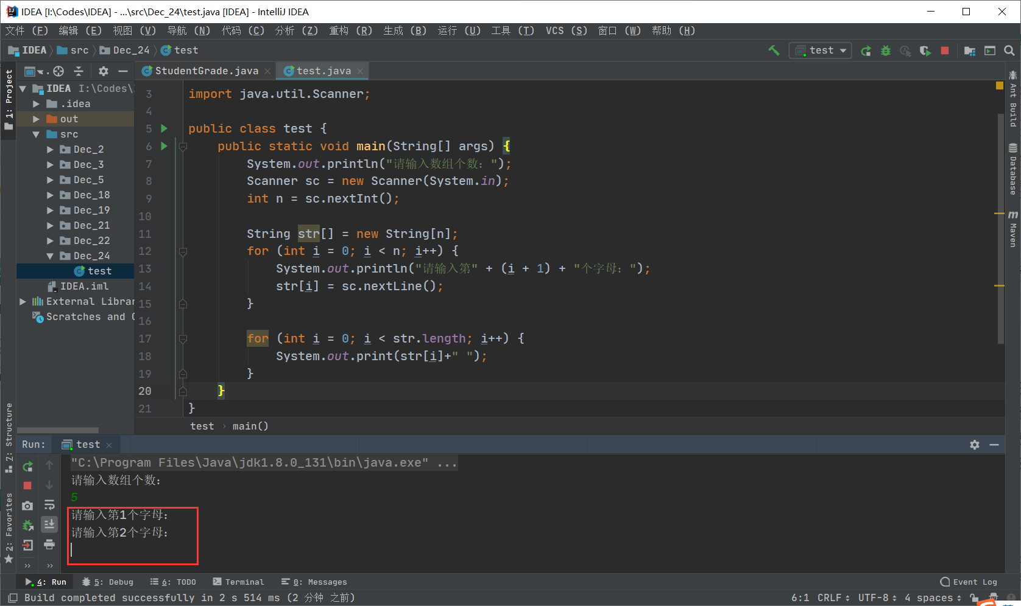
Task: Start debugging with the green bug icon
Action: point(886,50)
